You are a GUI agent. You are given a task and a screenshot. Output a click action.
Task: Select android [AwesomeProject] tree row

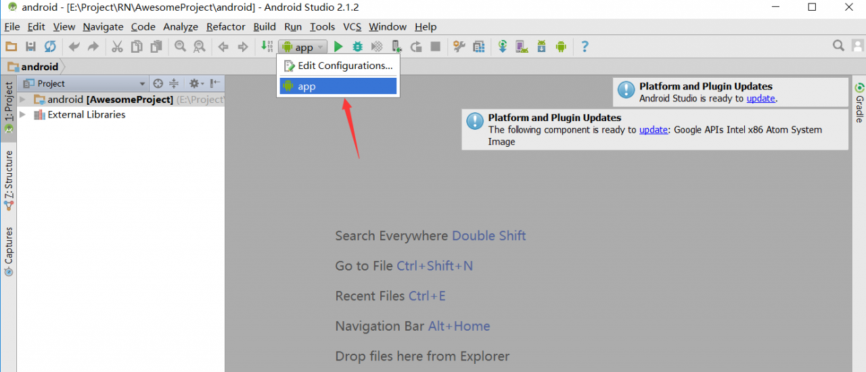pyautogui.click(x=120, y=99)
